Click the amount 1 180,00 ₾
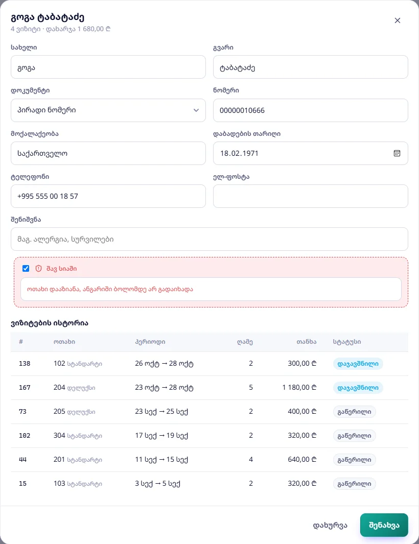419x544 pixels. click(x=299, y=388)
